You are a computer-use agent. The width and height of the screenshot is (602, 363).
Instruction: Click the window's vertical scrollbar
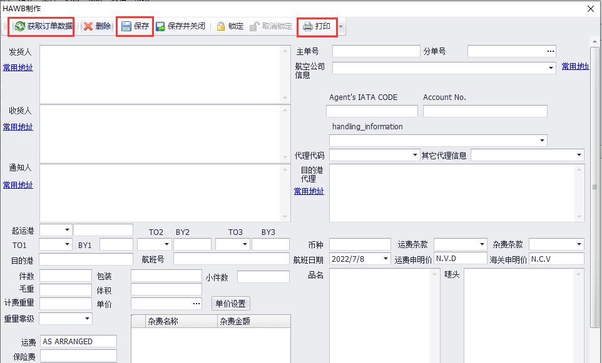(x=594, y=187)
